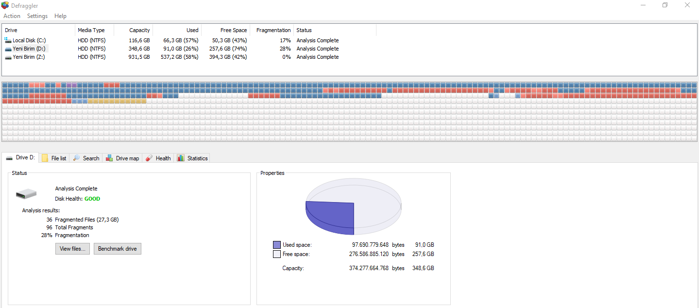Click the 91,0 GB (26%) used cell
The width and height of the screenshot is (699, 308).
tap(181, 49)
